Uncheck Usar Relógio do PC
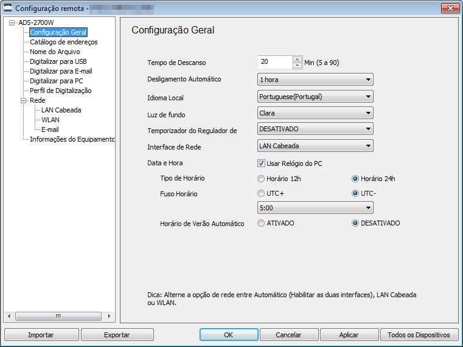463x347 pixels. [261, 163]
